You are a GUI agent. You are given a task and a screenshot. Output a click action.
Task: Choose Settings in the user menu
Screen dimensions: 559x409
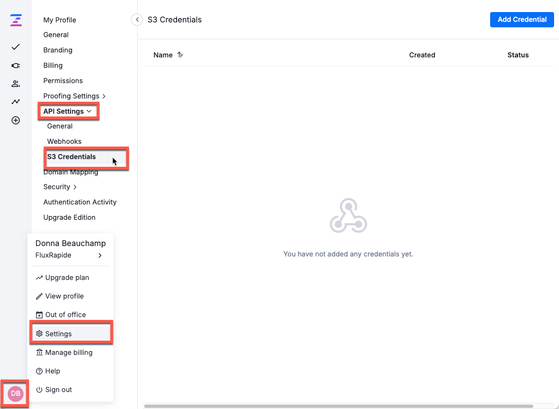58,334
